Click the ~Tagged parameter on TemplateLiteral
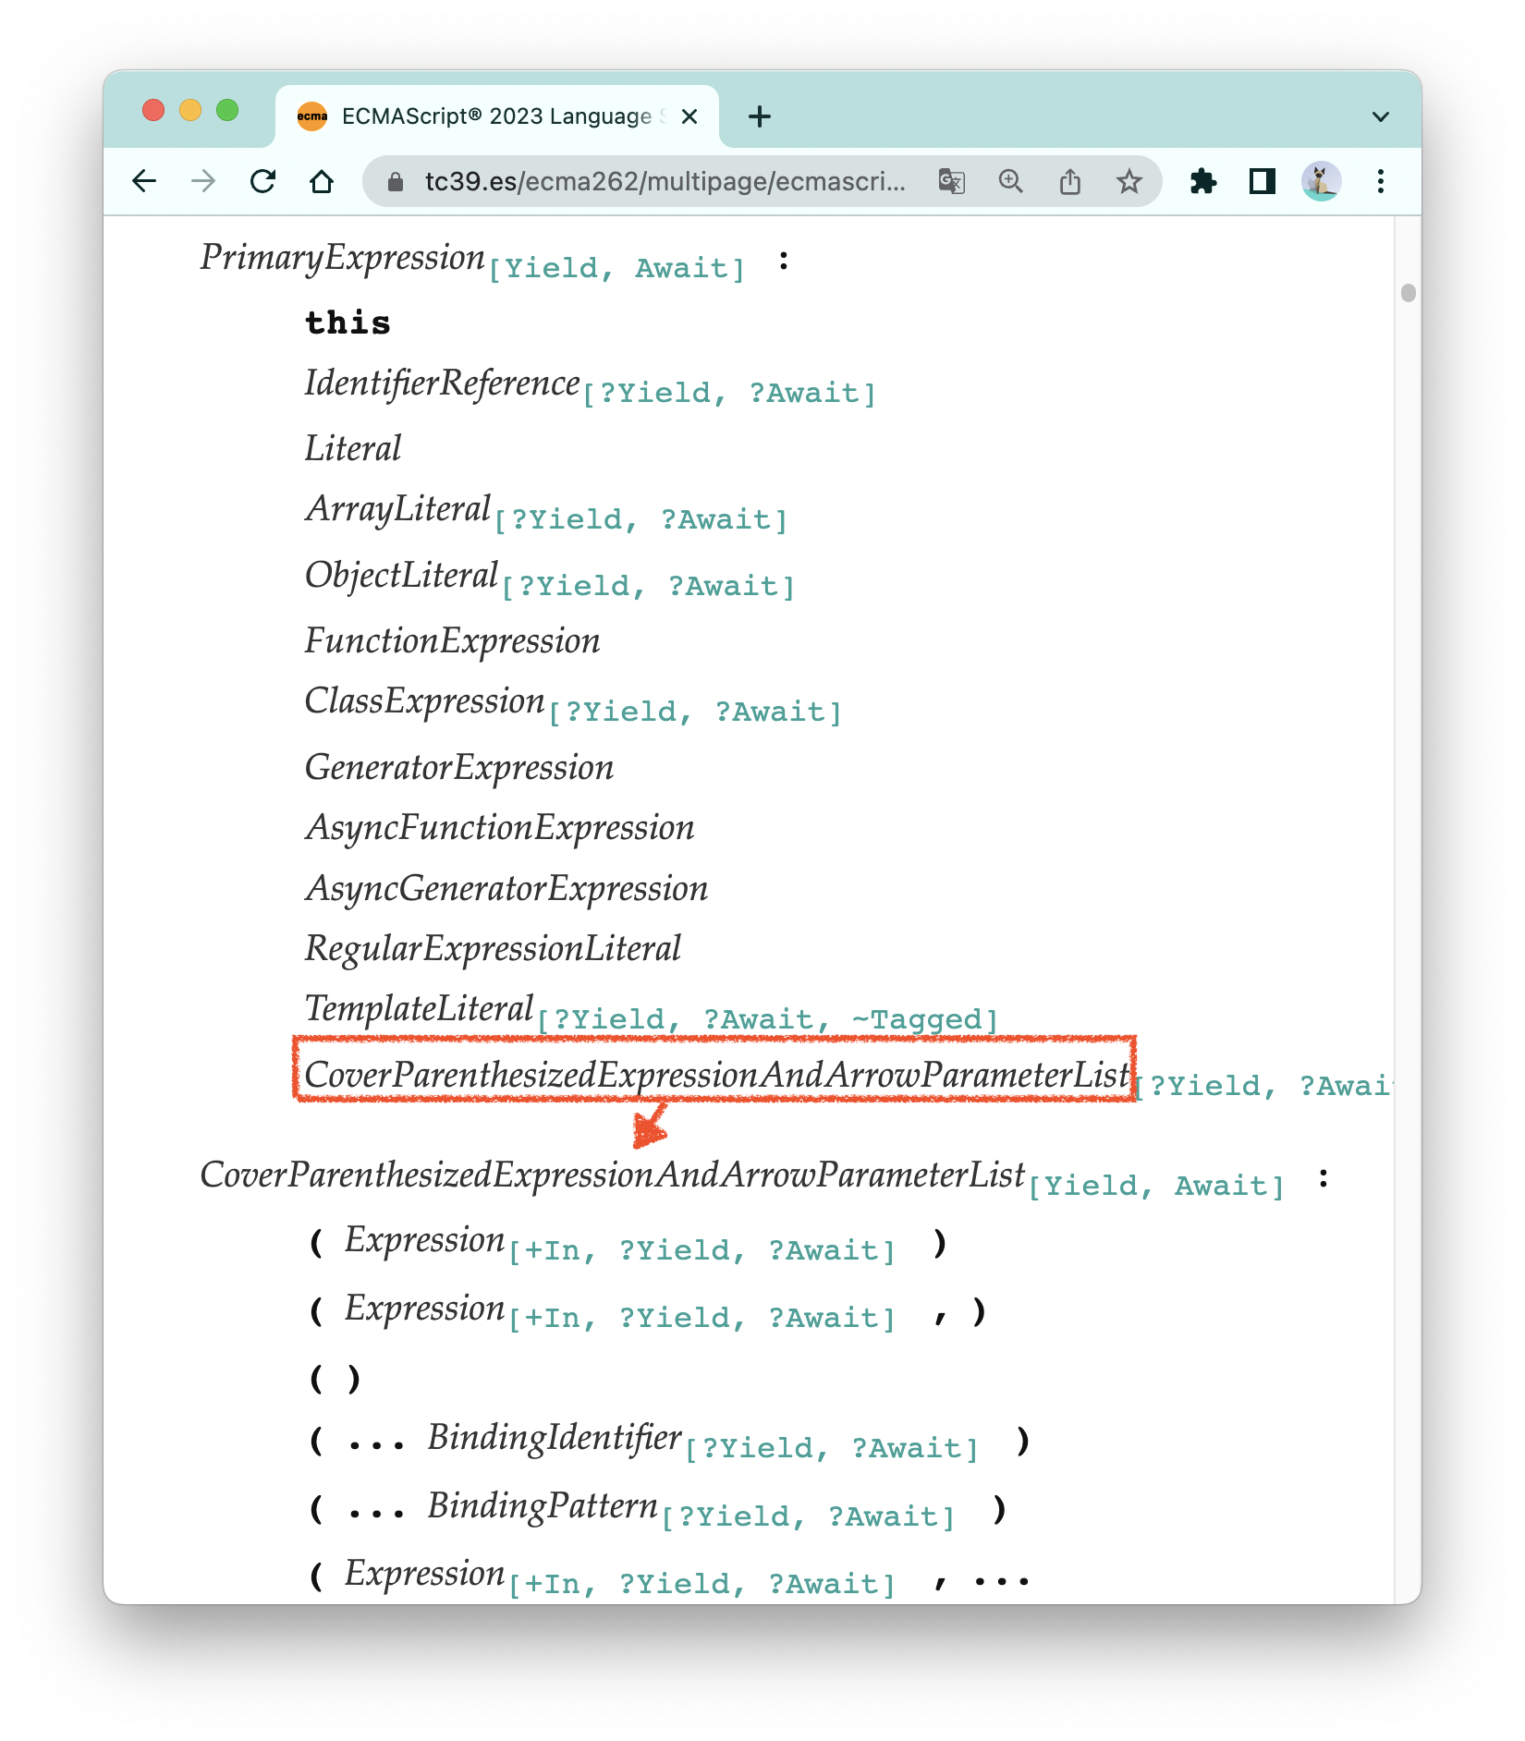Image resolution: width=1525 pixels, height=1741 pixels. [x=917, y=1020]
